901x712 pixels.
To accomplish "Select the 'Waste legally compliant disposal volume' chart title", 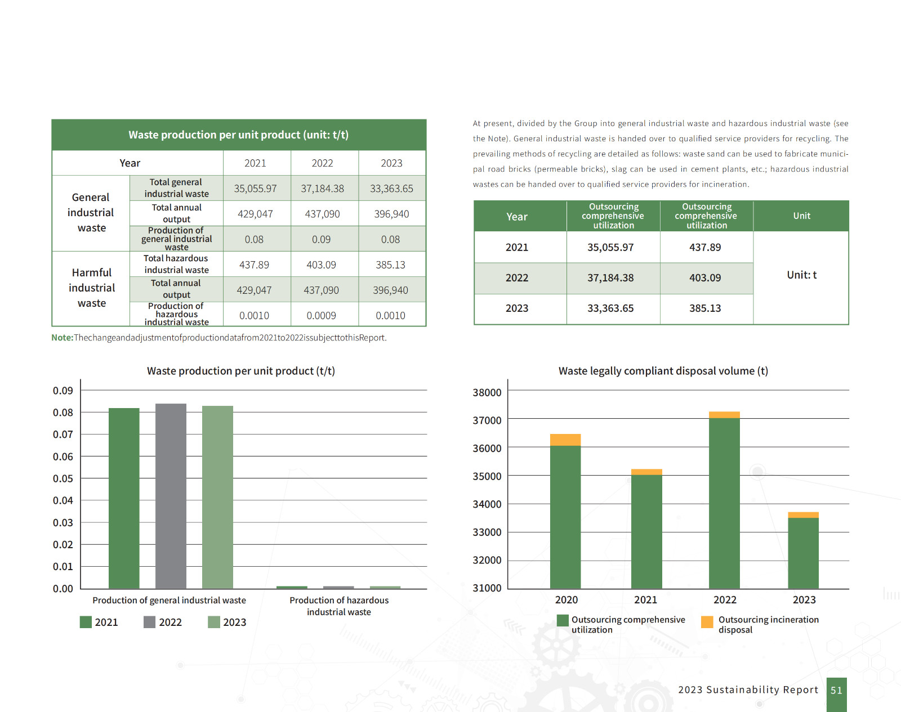I will 663,371.
